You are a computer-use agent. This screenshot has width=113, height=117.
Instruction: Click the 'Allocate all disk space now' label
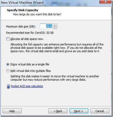[x=27, y=39]
